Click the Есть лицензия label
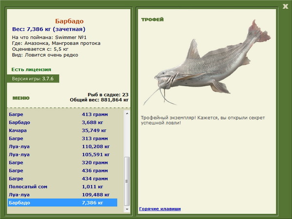292x219 pixels. [31, 70]
